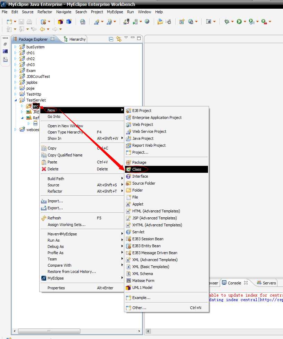Expand the busSystem project node

[15, 47]
